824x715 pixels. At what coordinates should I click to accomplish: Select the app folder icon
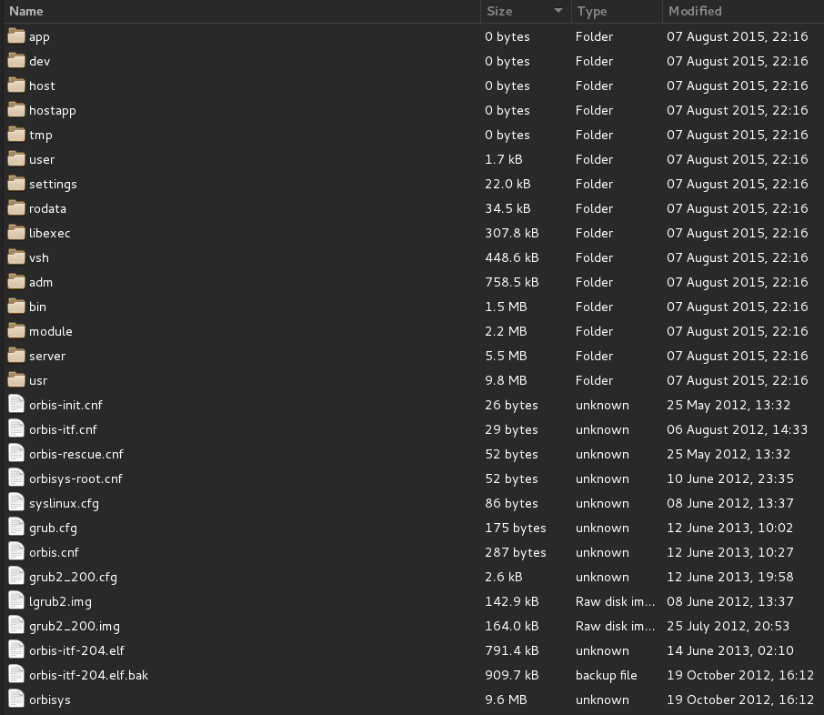click(x=16, y=36)
